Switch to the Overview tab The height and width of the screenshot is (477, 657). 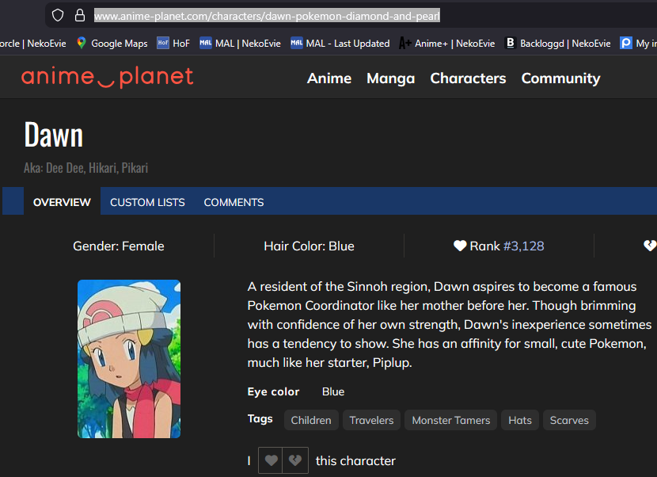click(62, 201)
